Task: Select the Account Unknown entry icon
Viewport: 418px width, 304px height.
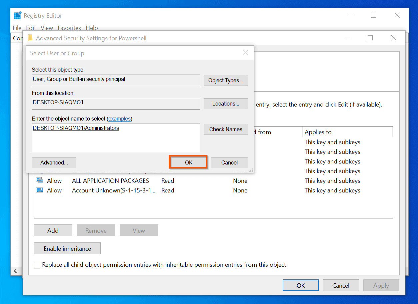Action: (40, 190)
